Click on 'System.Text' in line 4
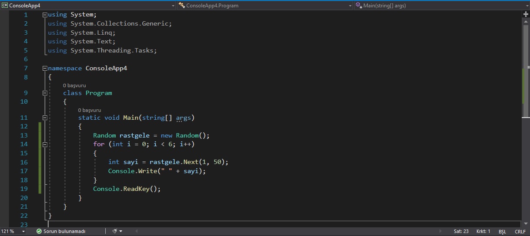The image size is (530, 236). 92,41
